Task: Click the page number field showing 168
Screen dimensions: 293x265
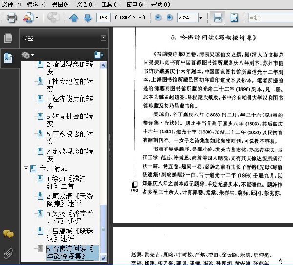Action: click(104, 18)
